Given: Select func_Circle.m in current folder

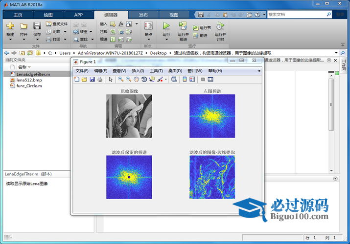Looking at the screenshot, I should click(x=37, y=85).
